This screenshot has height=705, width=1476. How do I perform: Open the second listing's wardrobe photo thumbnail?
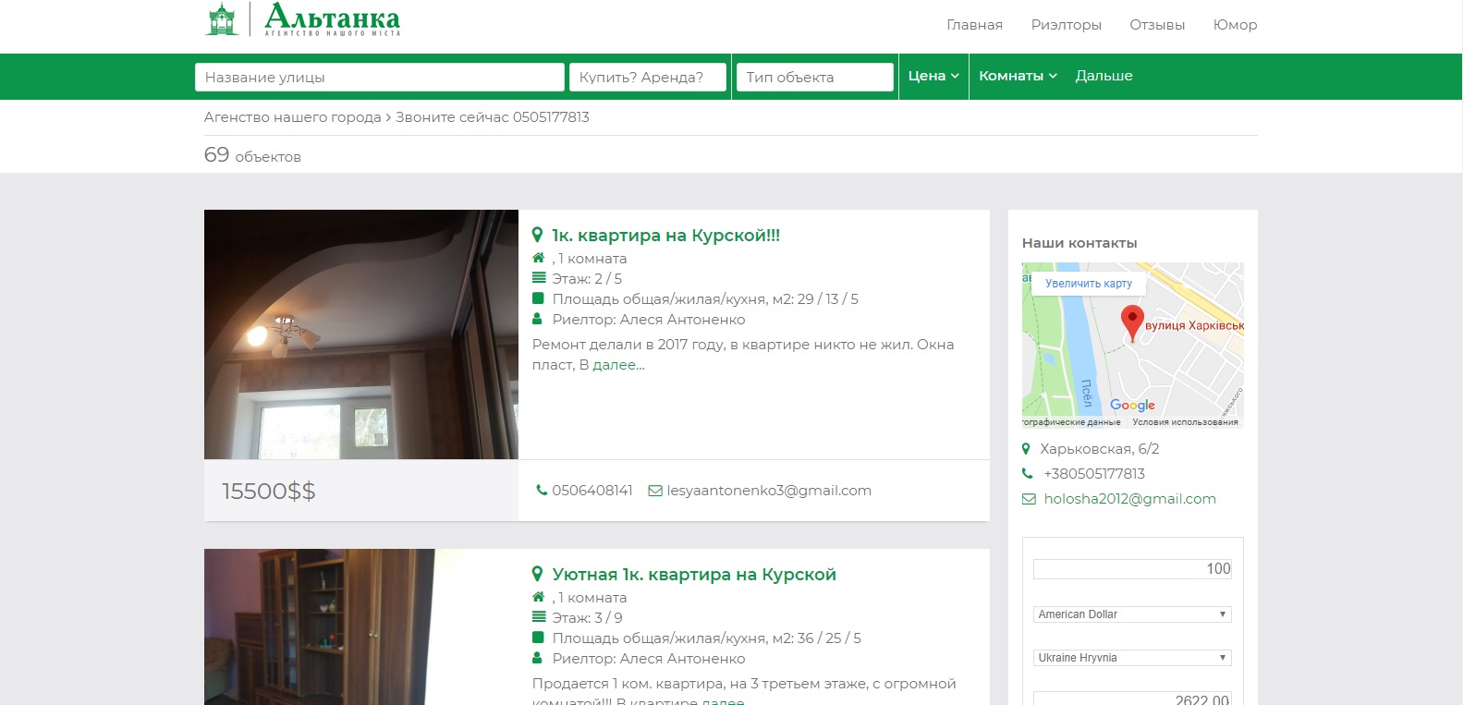point(361,627)
